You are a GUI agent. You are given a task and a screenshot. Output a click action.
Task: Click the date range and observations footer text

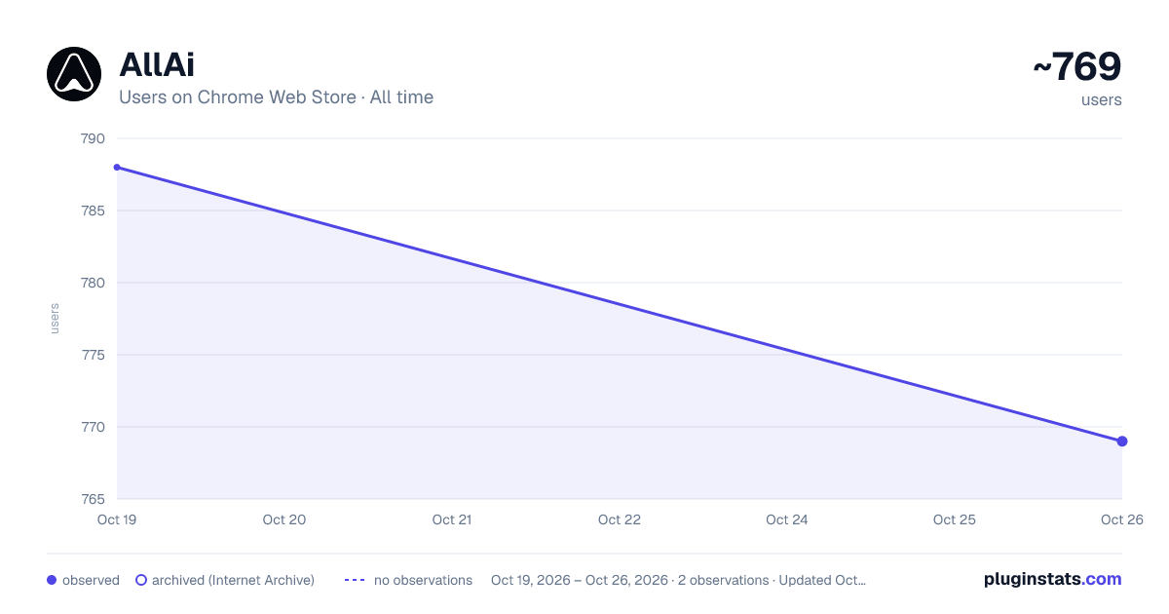(x=678, y=580)
